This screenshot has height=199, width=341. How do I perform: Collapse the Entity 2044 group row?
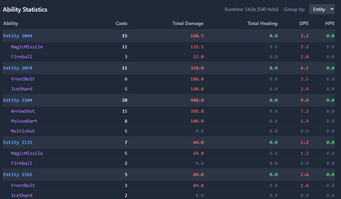(18, 36)
